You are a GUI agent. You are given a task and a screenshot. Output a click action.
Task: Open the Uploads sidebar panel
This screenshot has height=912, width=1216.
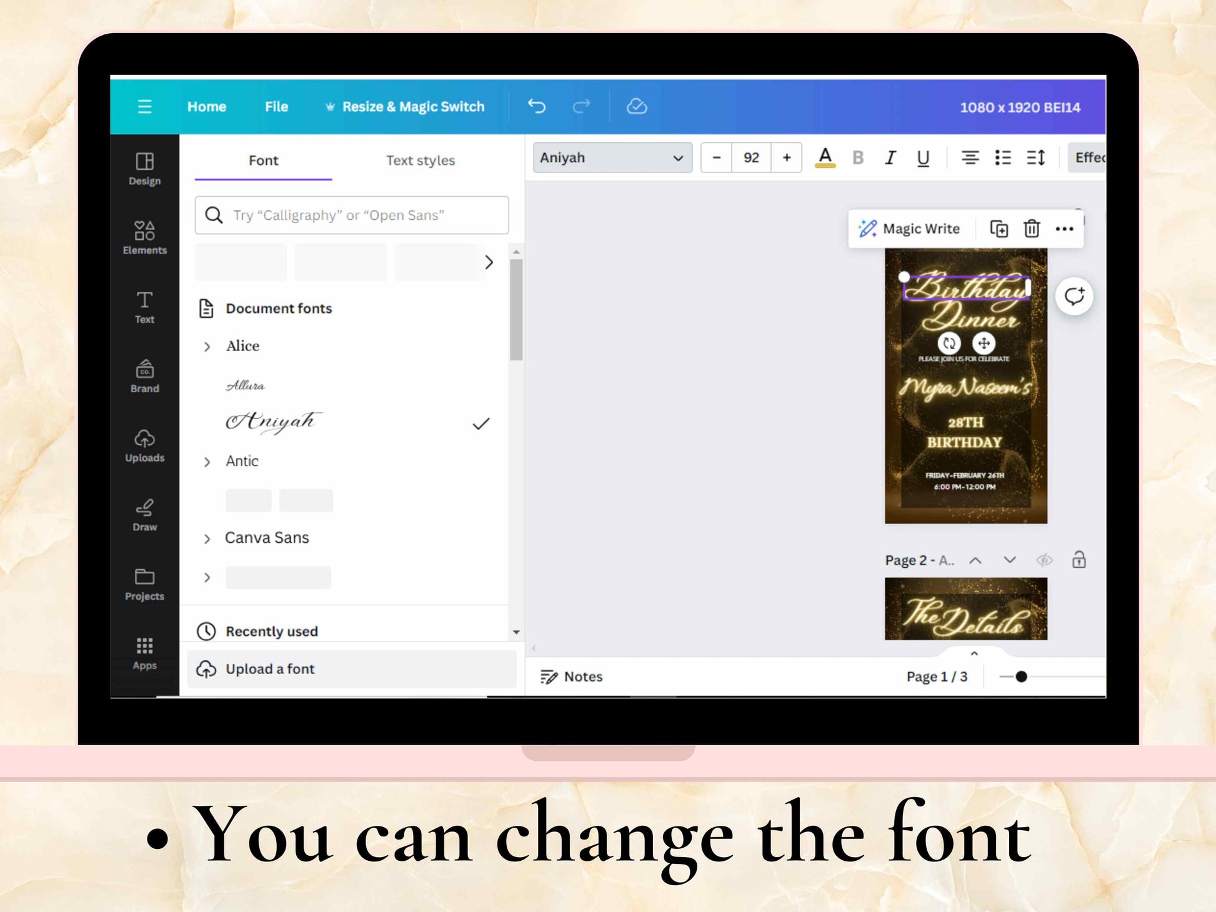[144, 445]
